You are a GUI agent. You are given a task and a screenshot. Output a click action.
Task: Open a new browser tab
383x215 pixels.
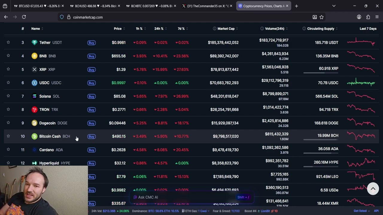click(x=297, y=6)
